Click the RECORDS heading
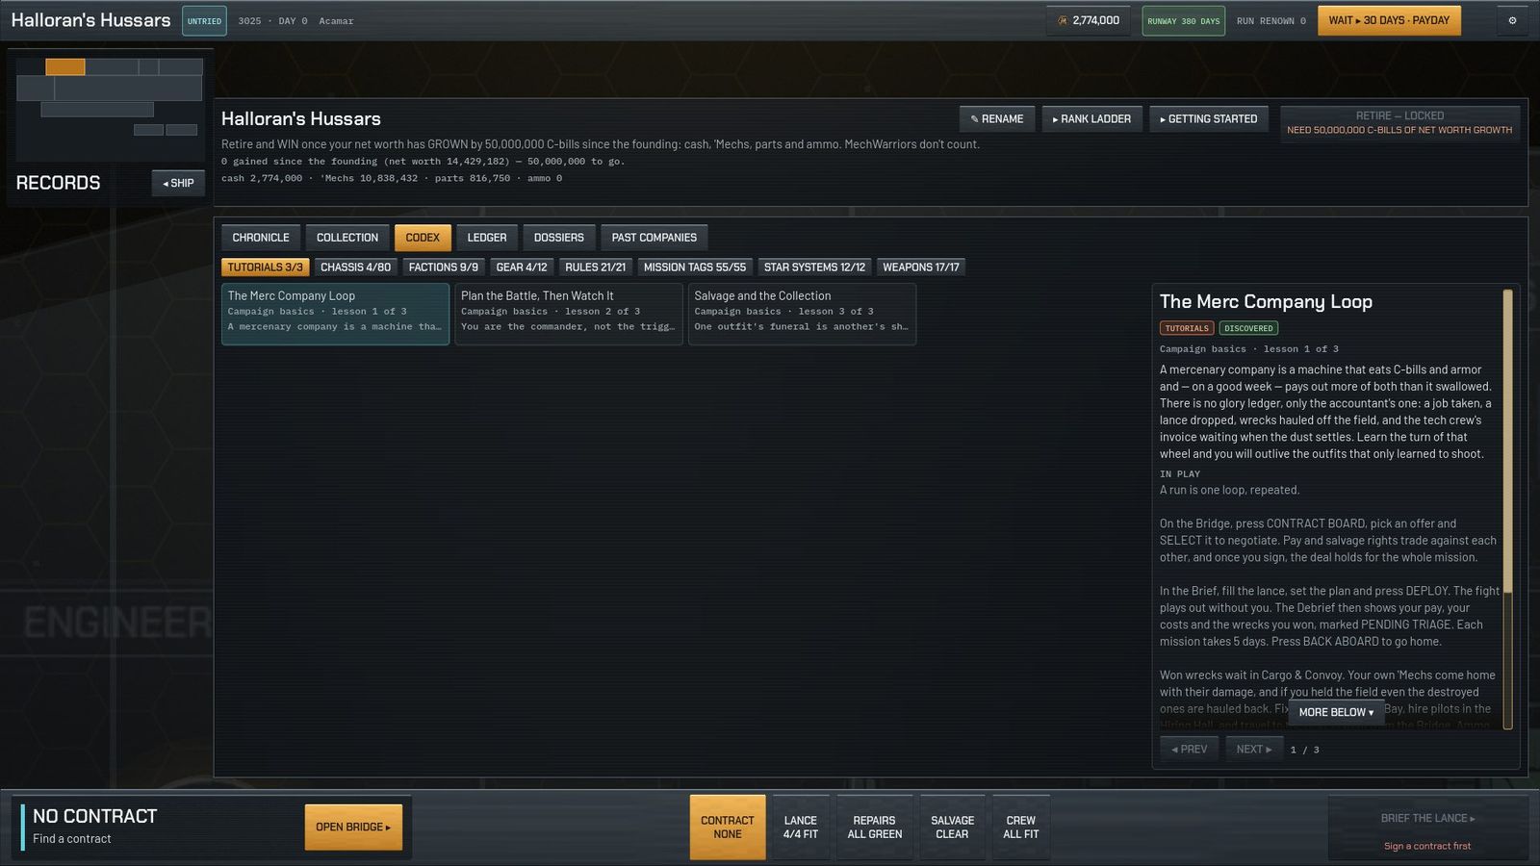Viewport: 1540px width, 866px height. coord(58,183)
